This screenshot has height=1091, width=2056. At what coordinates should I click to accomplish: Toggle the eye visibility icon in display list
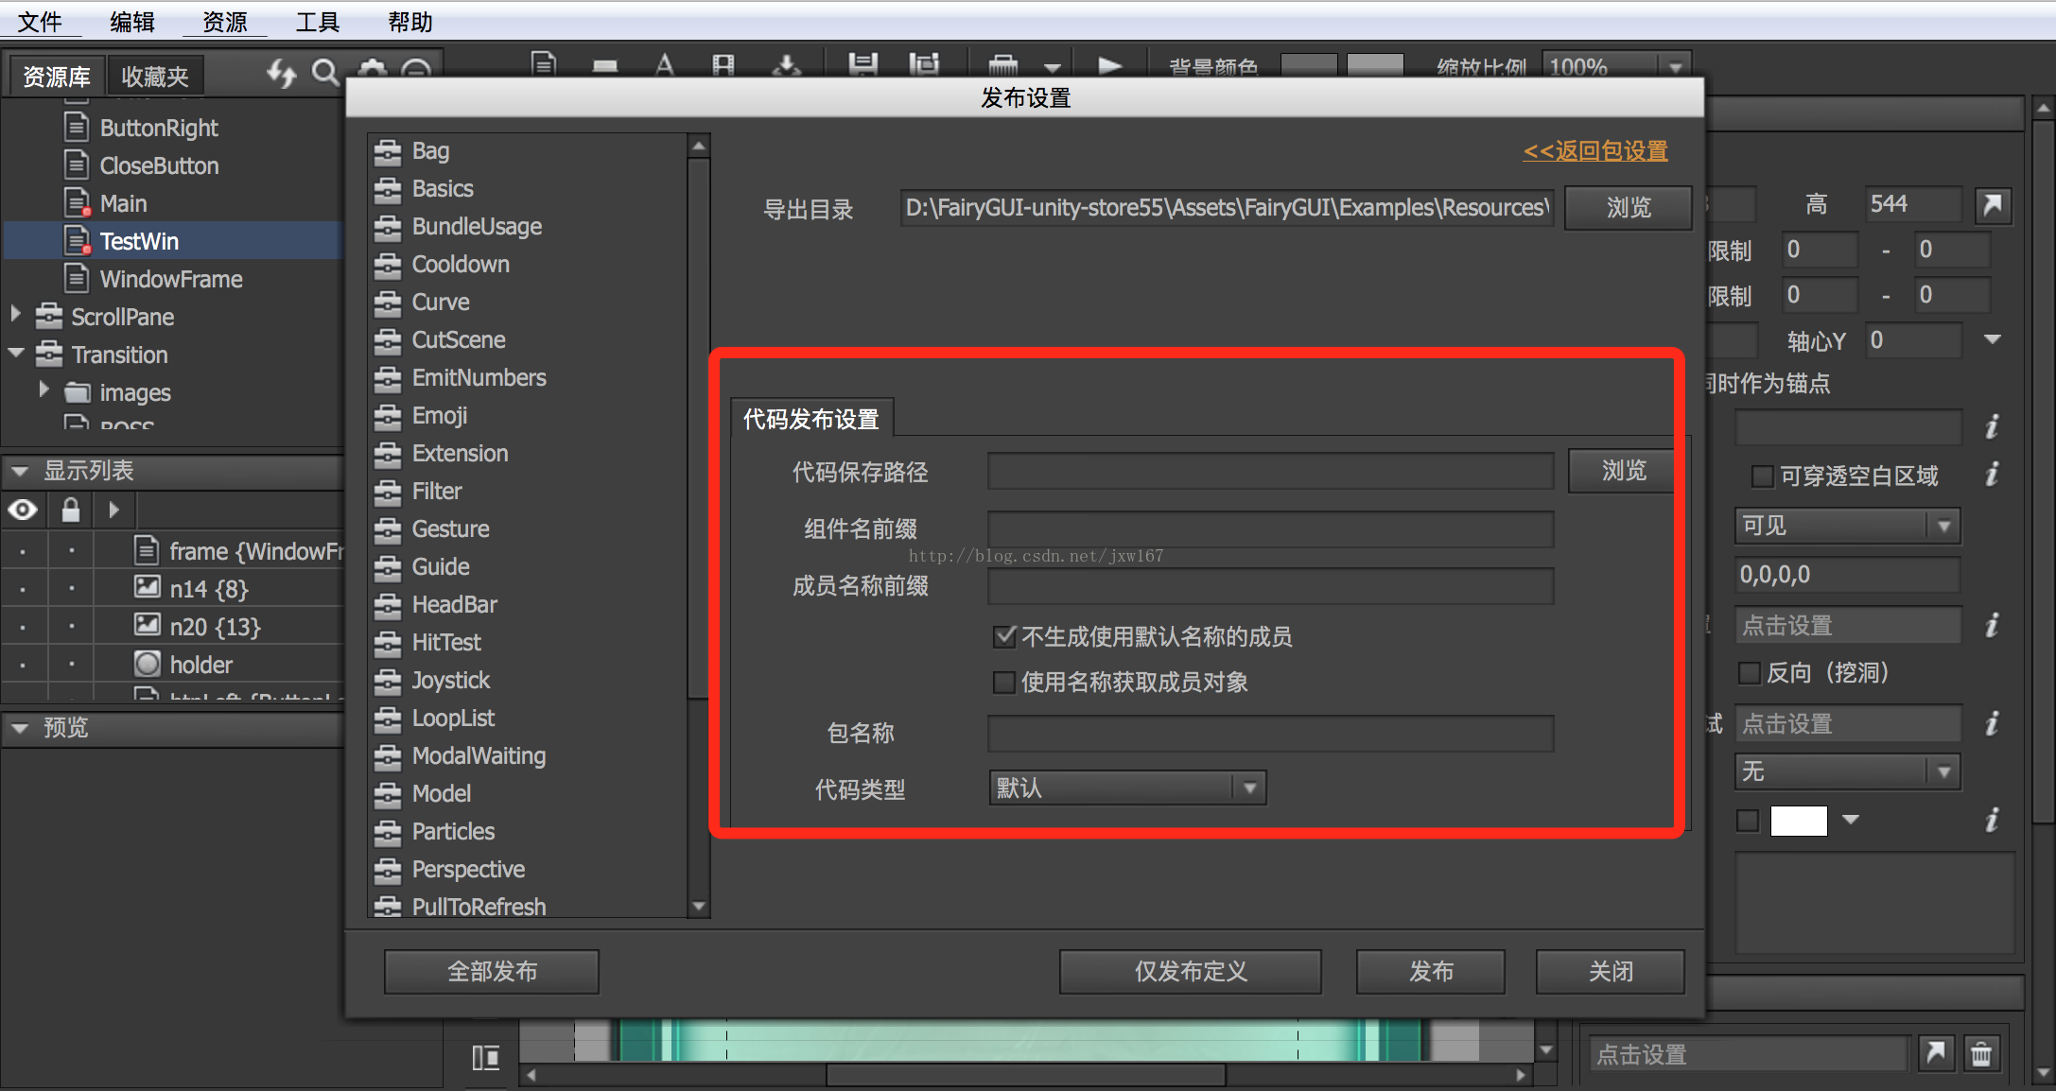(x=23, y=511)
